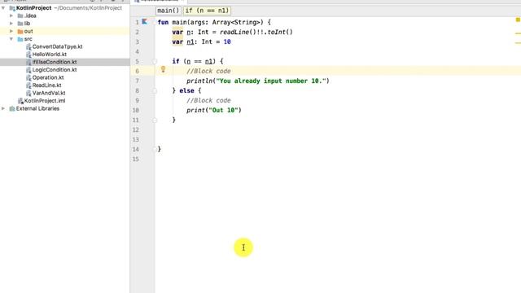The height and width of the screenshot is (293, 521).
Task: Click the fun keyword on line 1
Action: 163,22
